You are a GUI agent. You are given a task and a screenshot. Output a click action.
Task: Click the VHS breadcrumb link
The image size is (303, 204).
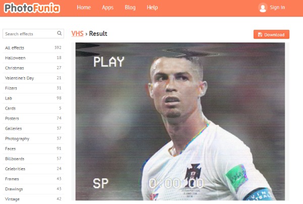77,34
